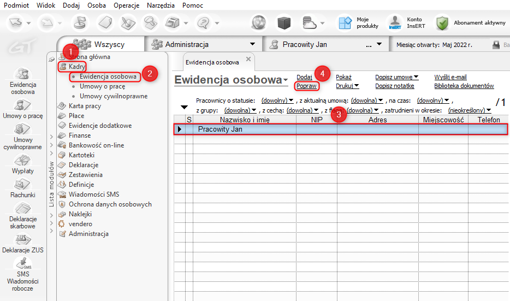Open SMS Wiadomości robocze shortcut
Viewport: 510px width, 301px height.
pyautogui.click(x=23, y=274)
